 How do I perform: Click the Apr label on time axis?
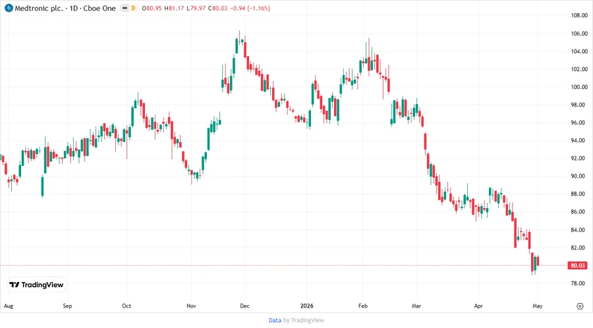coord(478,306)
